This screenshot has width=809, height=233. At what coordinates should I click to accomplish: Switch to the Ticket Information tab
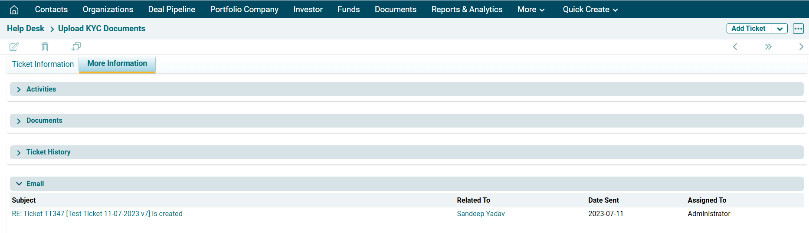(43, 64)
